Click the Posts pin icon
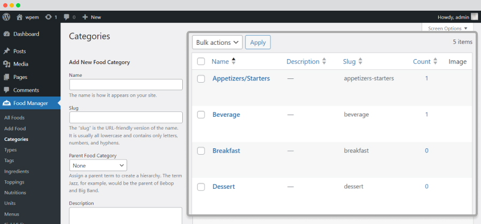The image size is (481, 224). click(x=6, y=51)
